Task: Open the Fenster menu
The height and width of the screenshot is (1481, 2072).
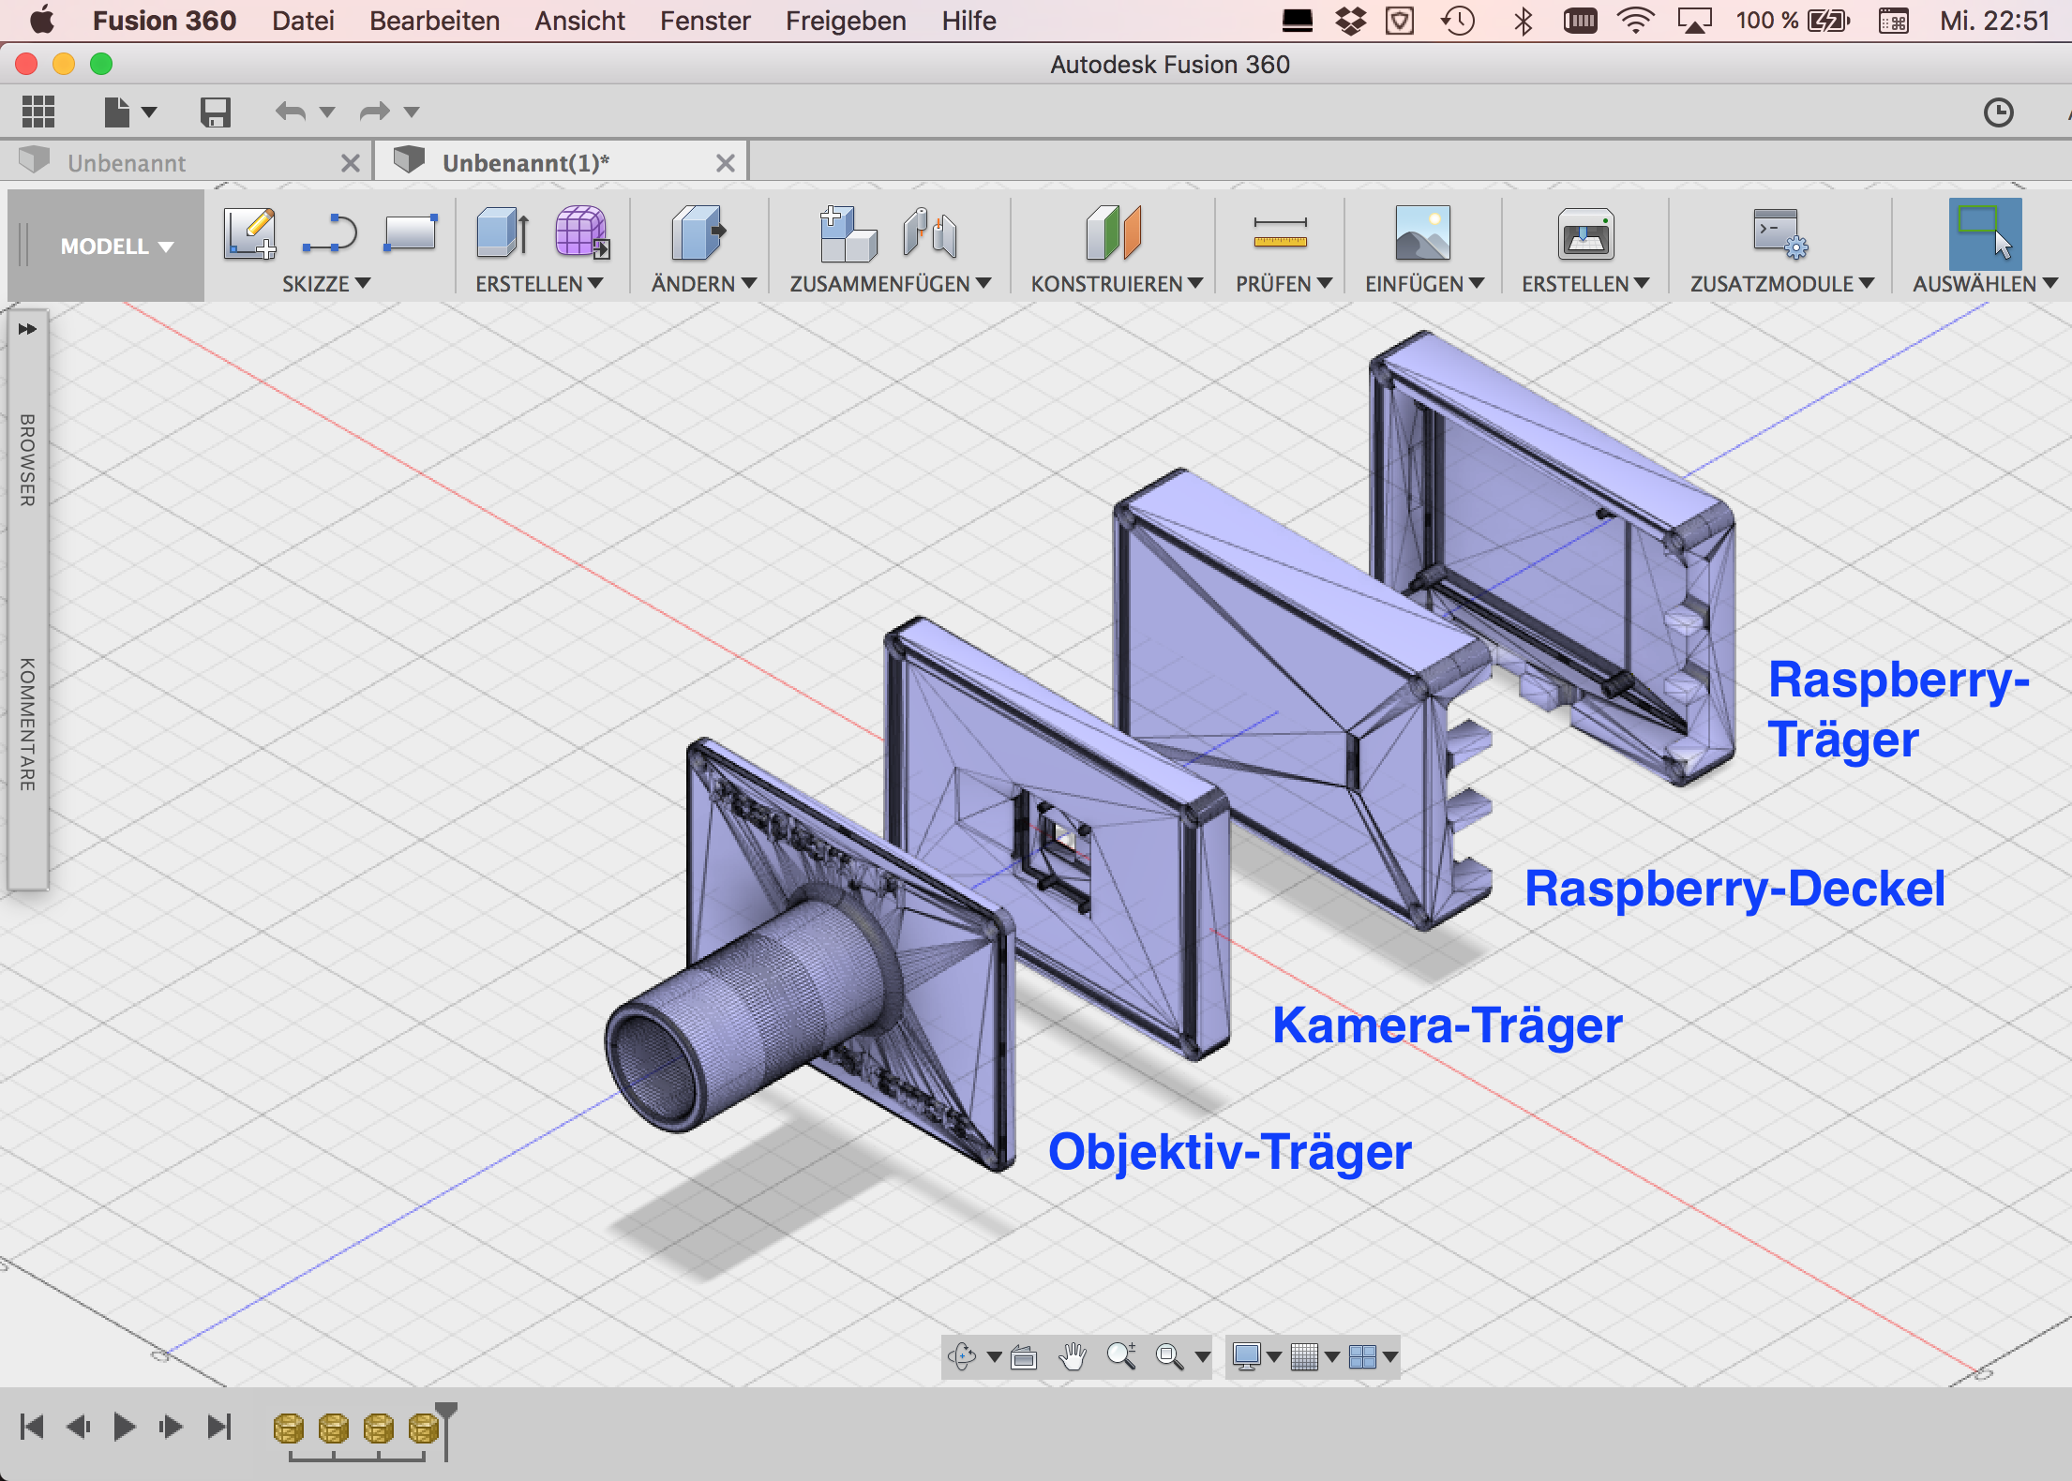Action: coord(705,21)
